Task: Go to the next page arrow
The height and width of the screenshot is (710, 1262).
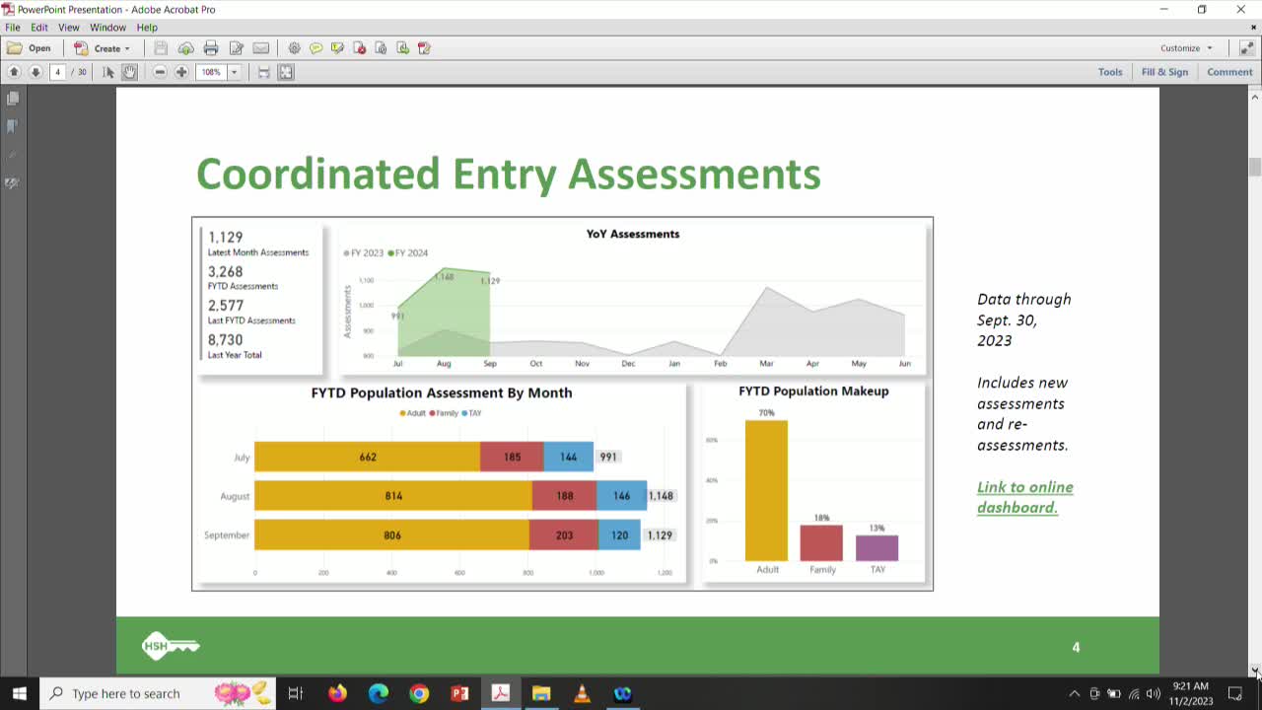Action: 35,72
